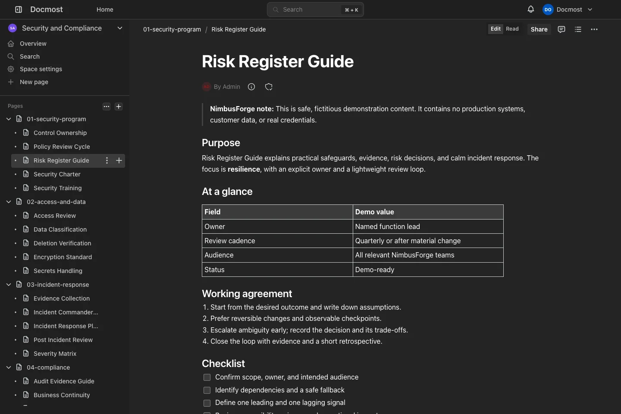
Task: Click the Named function lead cell
Action: pyautogui.click(x=428, y=226)
